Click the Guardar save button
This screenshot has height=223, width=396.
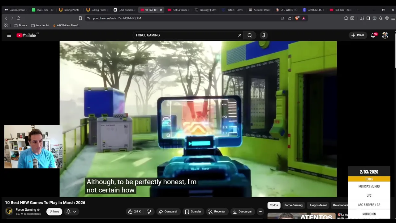[x=193, y=212]
